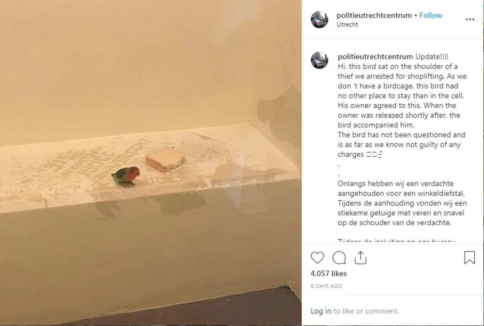Like the post with heart icon
The image size is (484, 326).
[317, 257]
